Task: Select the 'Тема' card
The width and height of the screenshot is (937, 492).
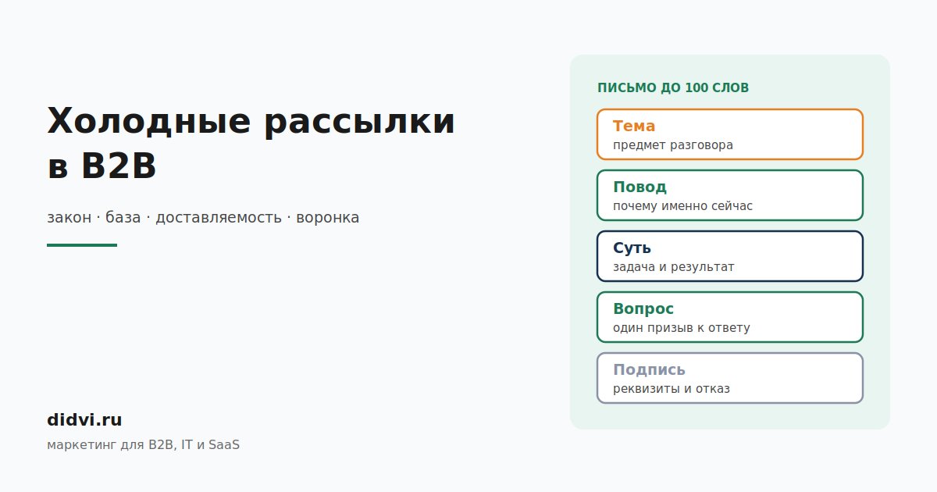Action: point(730,134)
